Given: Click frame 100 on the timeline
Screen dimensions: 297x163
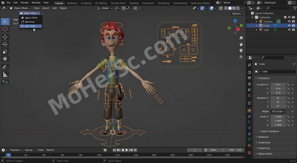Looking at the screenshot, I should click(x=99, y=155).
